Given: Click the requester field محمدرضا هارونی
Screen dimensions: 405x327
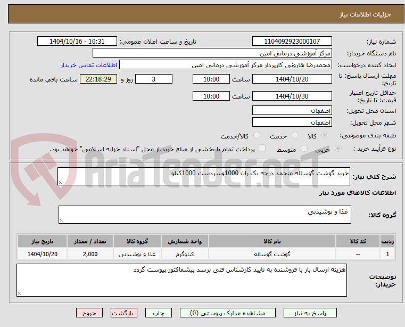Looking at the screenshot, I should (x=226, y=65).
